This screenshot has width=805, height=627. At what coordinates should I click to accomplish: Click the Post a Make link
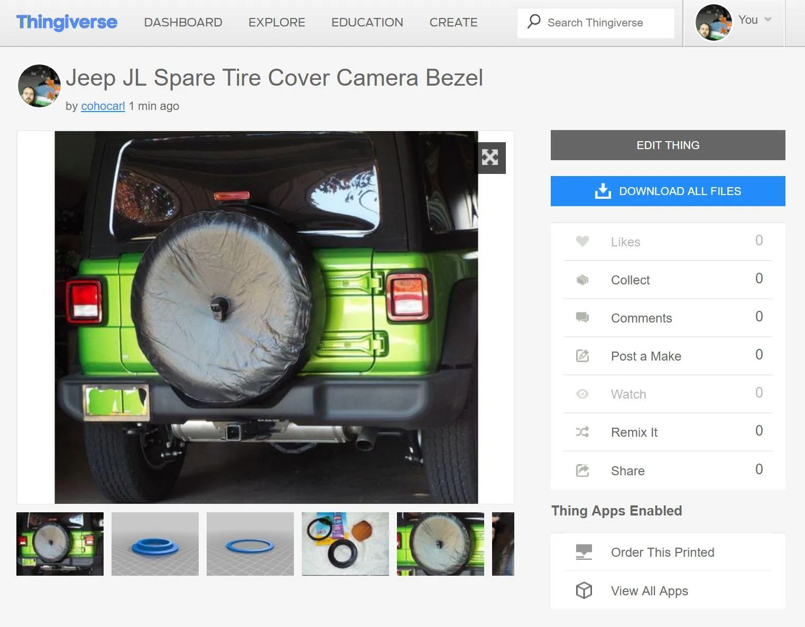(x=646, y=356)
